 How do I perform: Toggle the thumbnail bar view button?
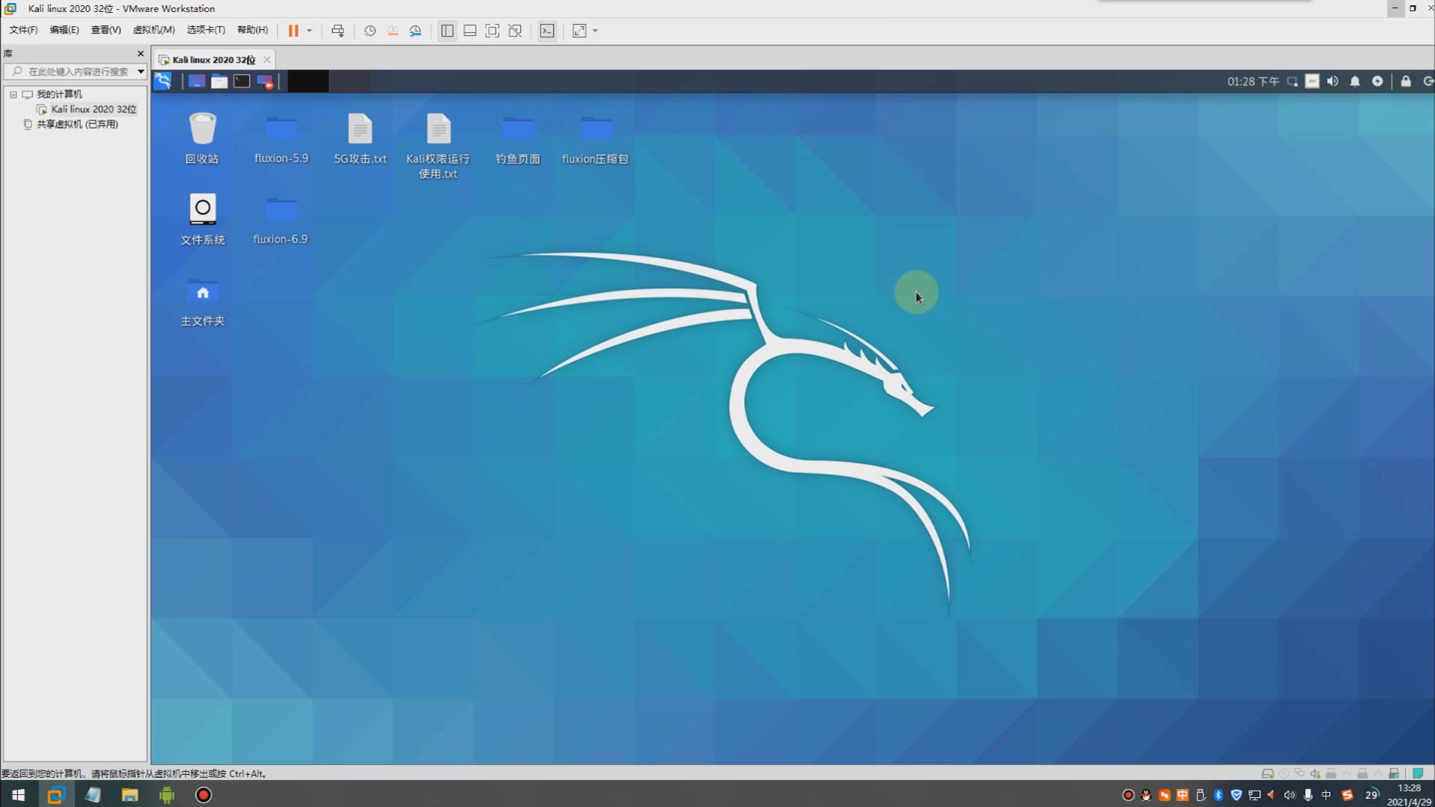[470, 31]
